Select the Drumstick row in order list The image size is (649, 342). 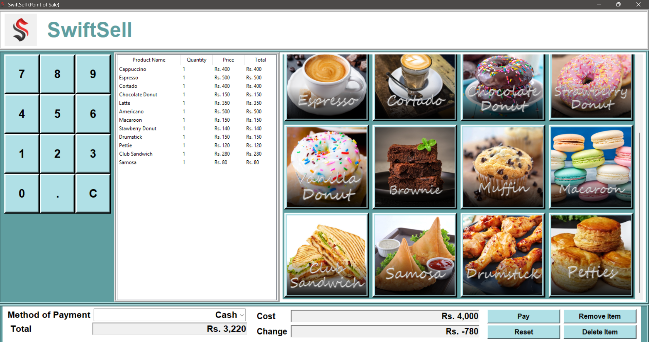197,137
